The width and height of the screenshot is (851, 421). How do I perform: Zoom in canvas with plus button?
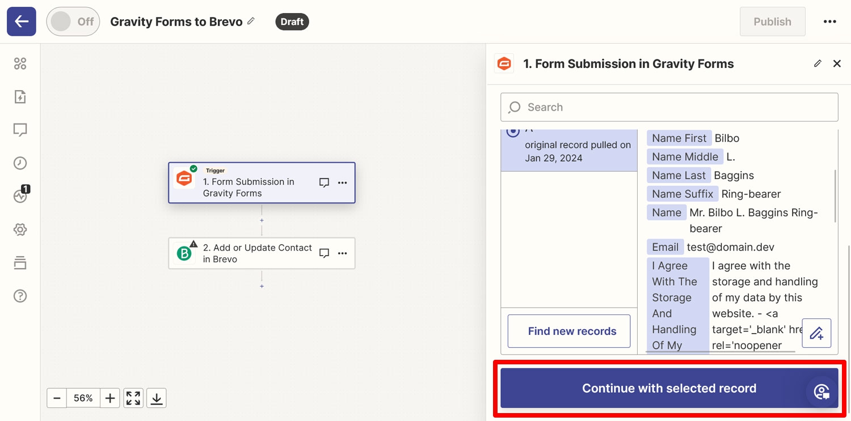coord(110,398)
